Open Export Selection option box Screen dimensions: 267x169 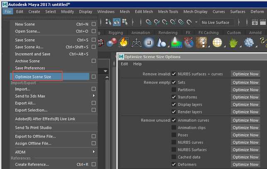tap(94, 110)
